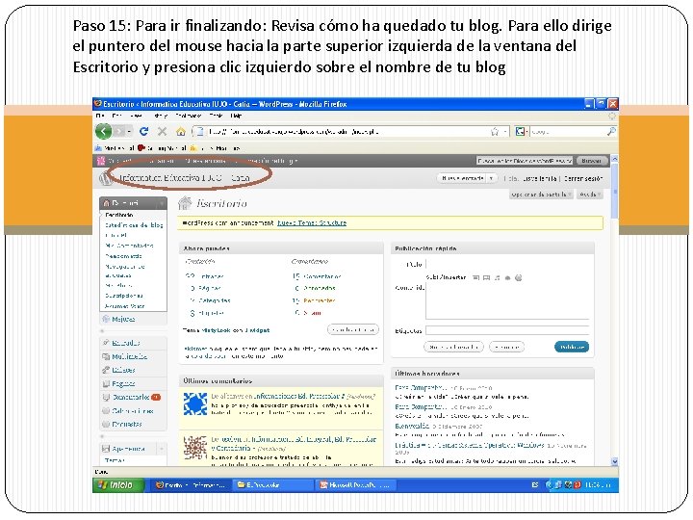Click the blue avatar in Últimos comentarios

pos(194,403)
